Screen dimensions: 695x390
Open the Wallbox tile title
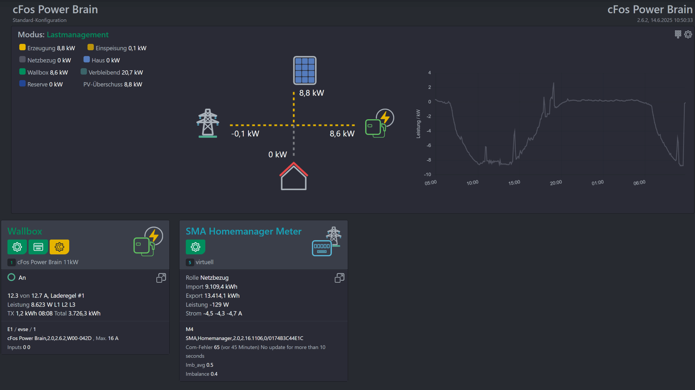pos(25,231)
